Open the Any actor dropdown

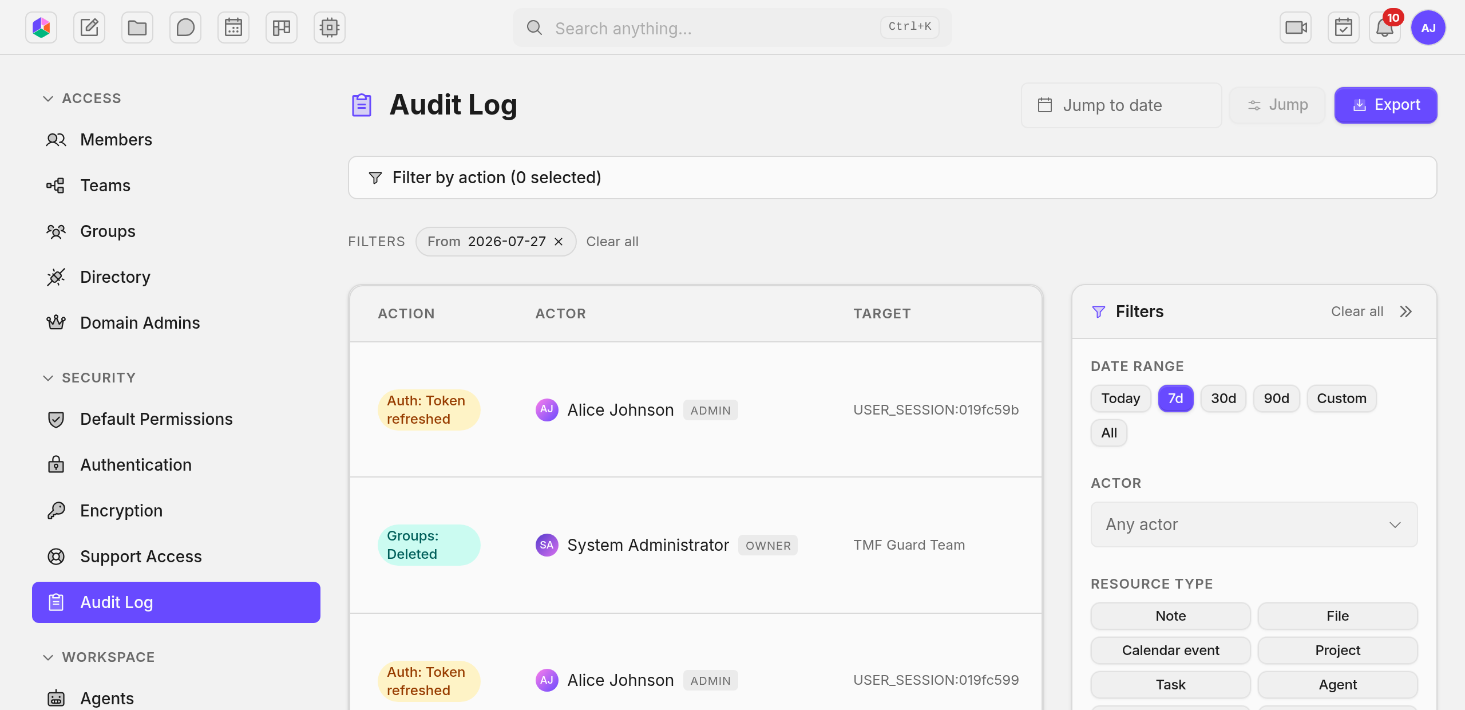tap(1254, 524)
